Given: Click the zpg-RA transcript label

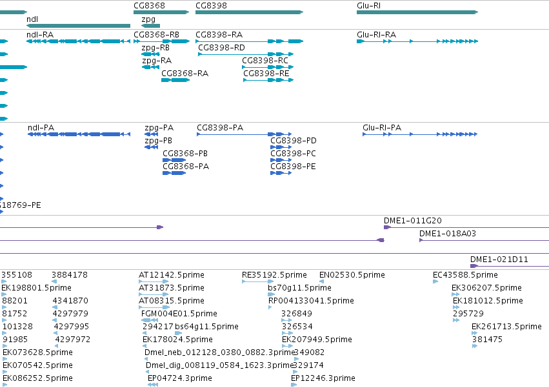Looking at the screenshot, I should (x=157, y=61).
